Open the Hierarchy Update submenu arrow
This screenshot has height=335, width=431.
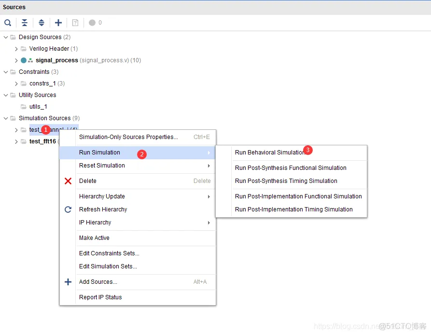pos(209,196)
